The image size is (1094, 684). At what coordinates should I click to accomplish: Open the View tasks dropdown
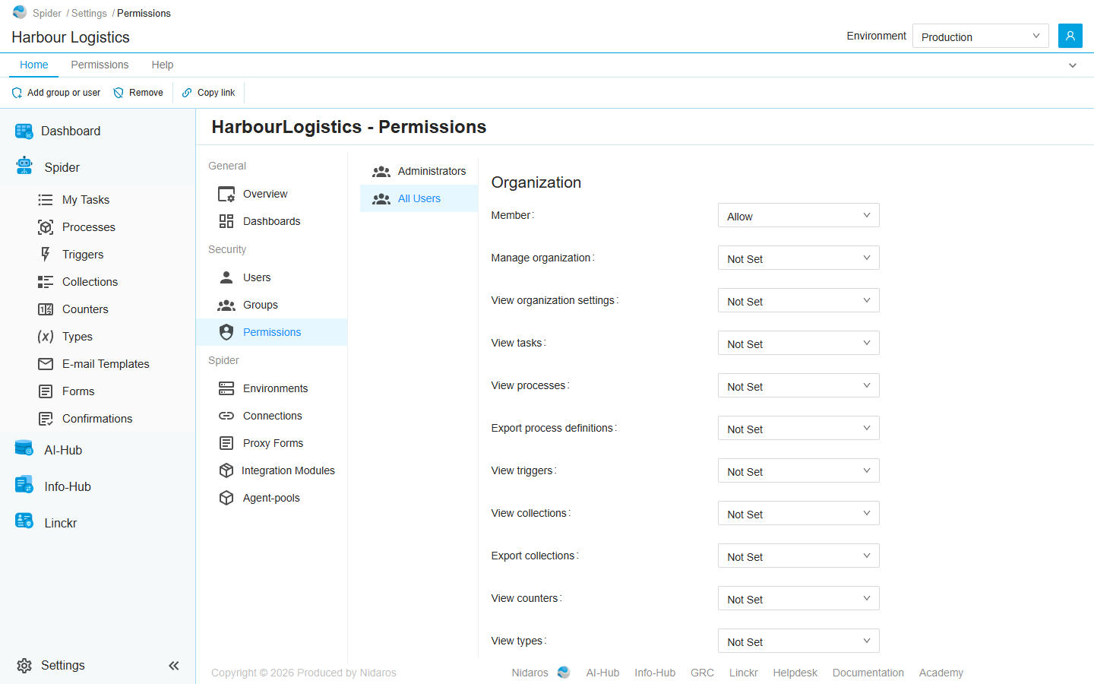798,343
